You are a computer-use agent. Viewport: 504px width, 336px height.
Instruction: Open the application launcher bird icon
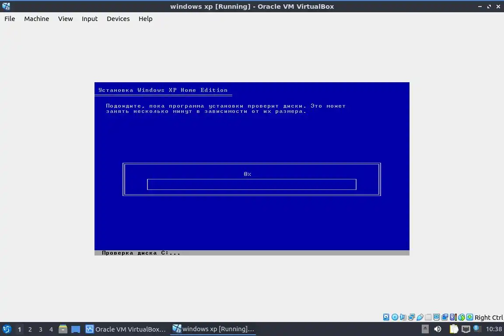[x=7, y=329]
